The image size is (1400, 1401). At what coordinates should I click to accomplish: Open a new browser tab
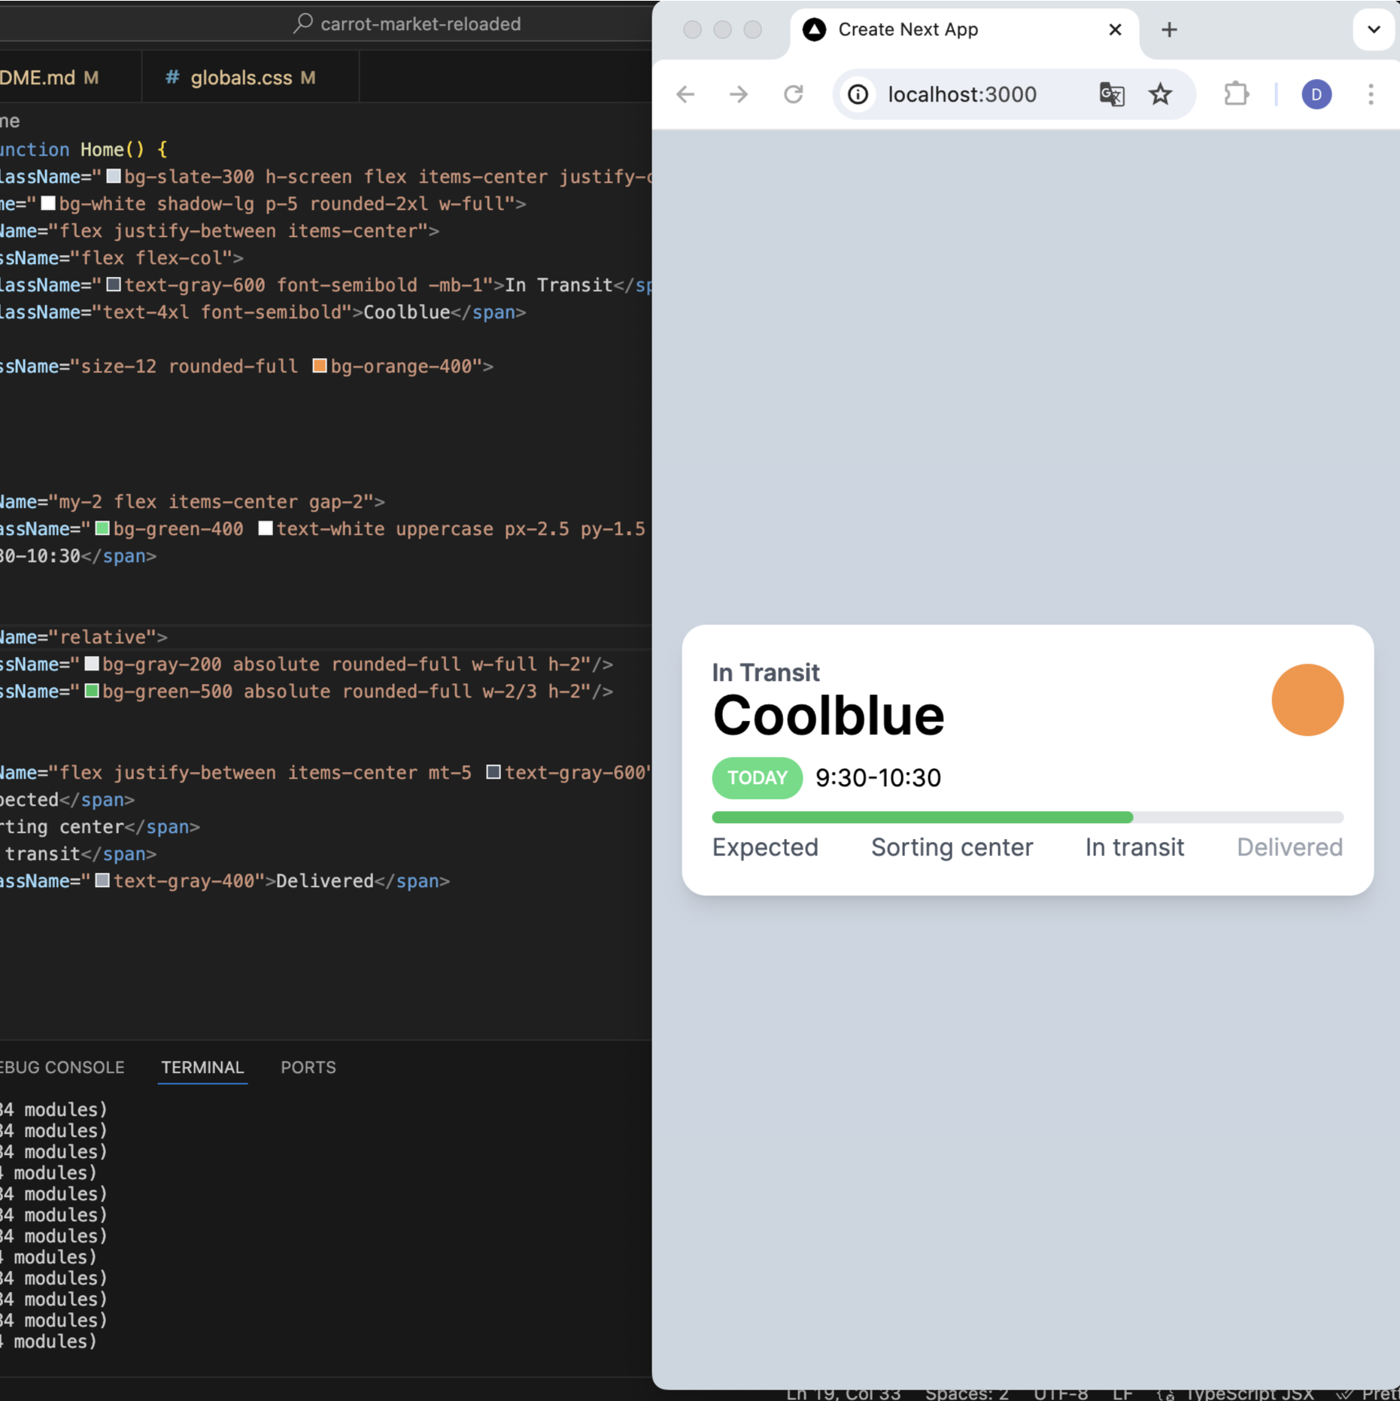pos(1169,29)
